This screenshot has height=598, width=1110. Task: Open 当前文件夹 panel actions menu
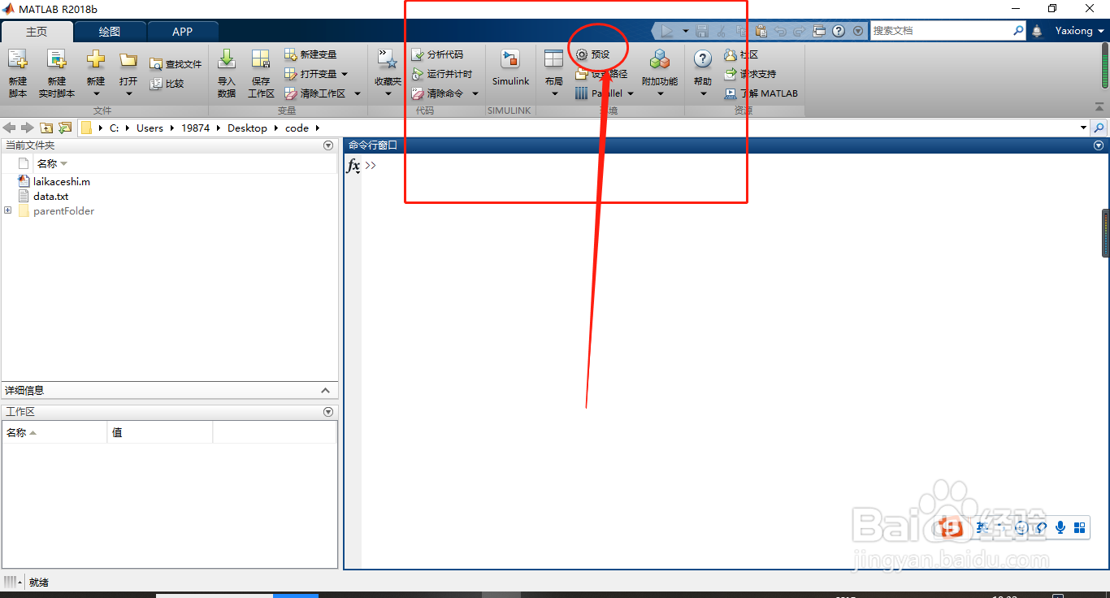tap(328, 145)
